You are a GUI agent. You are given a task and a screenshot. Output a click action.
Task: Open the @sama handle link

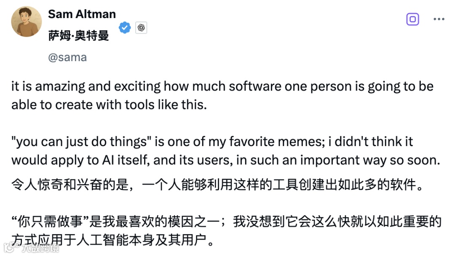67,57
